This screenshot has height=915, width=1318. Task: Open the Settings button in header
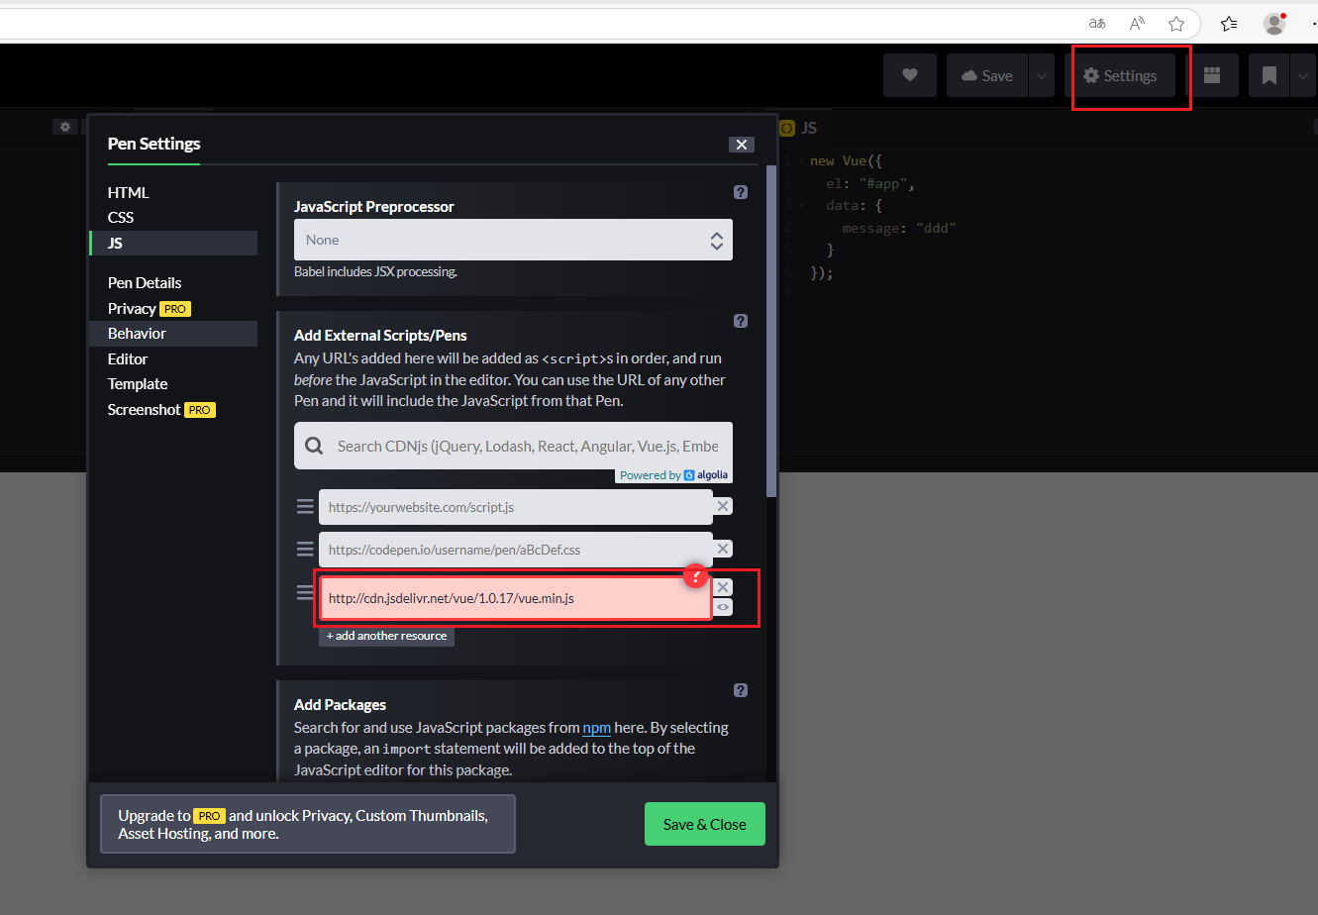click(1120, 75)
